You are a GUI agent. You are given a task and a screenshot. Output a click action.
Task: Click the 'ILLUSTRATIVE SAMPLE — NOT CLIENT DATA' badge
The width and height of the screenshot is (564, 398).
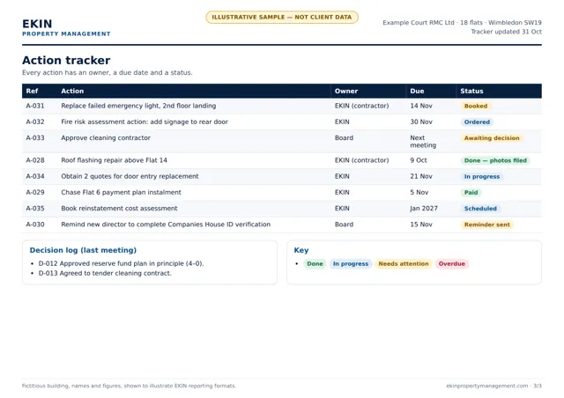(x=282, y=18)
